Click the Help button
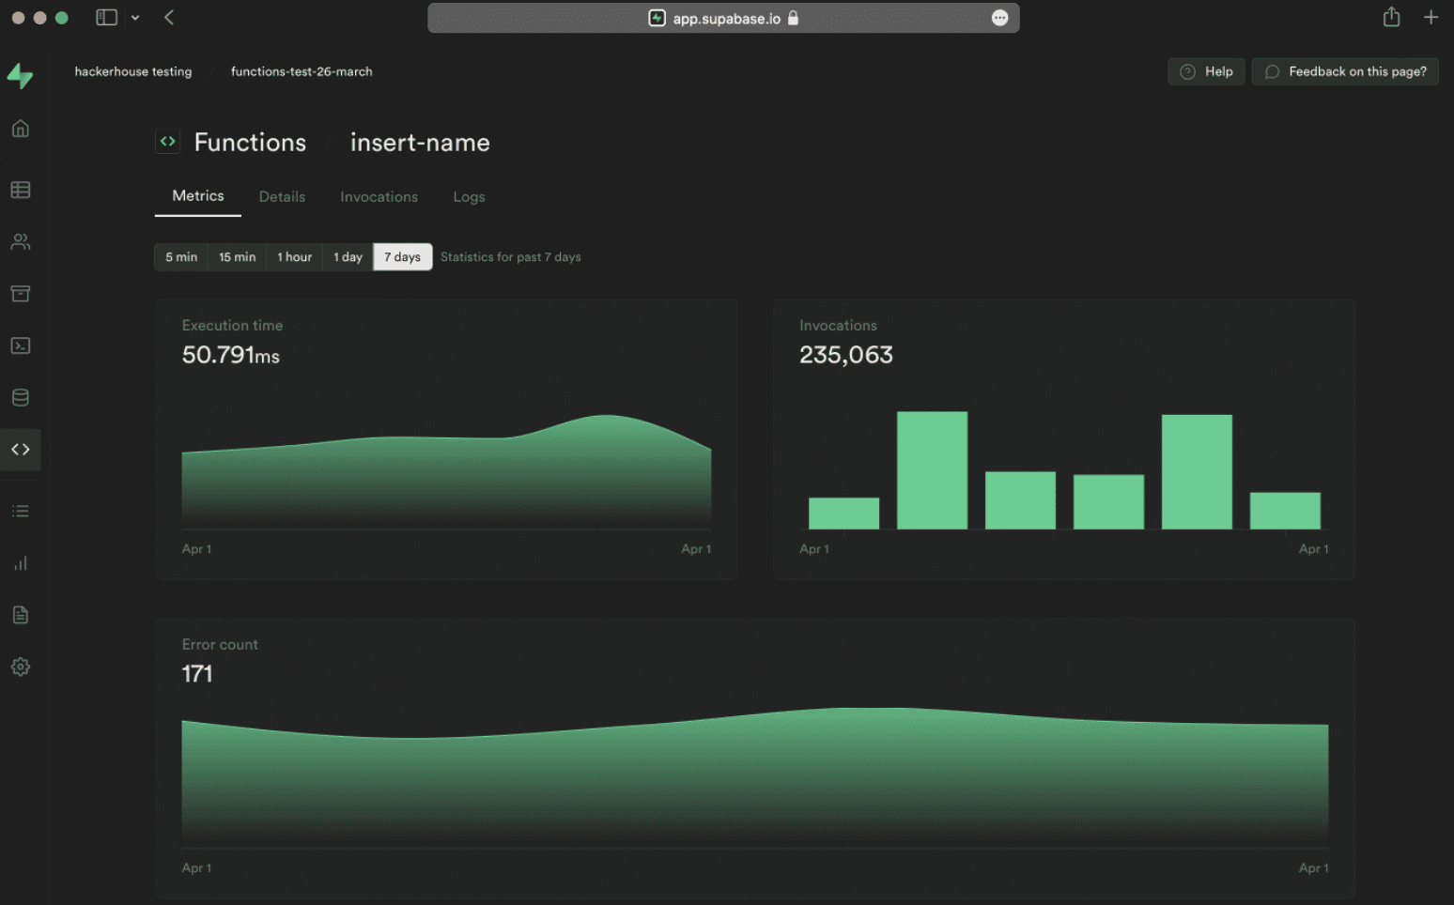This screenshot has width=1454, height=905. point(1206,71)
